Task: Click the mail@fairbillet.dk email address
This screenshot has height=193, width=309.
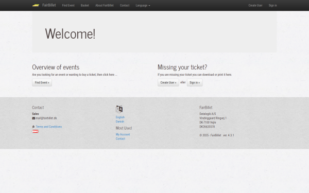Action: 46,118
